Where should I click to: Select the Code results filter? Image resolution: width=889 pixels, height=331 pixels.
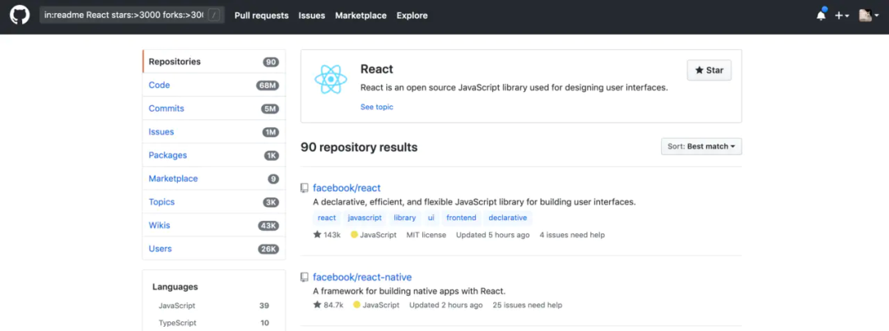[x=160, y=85]
